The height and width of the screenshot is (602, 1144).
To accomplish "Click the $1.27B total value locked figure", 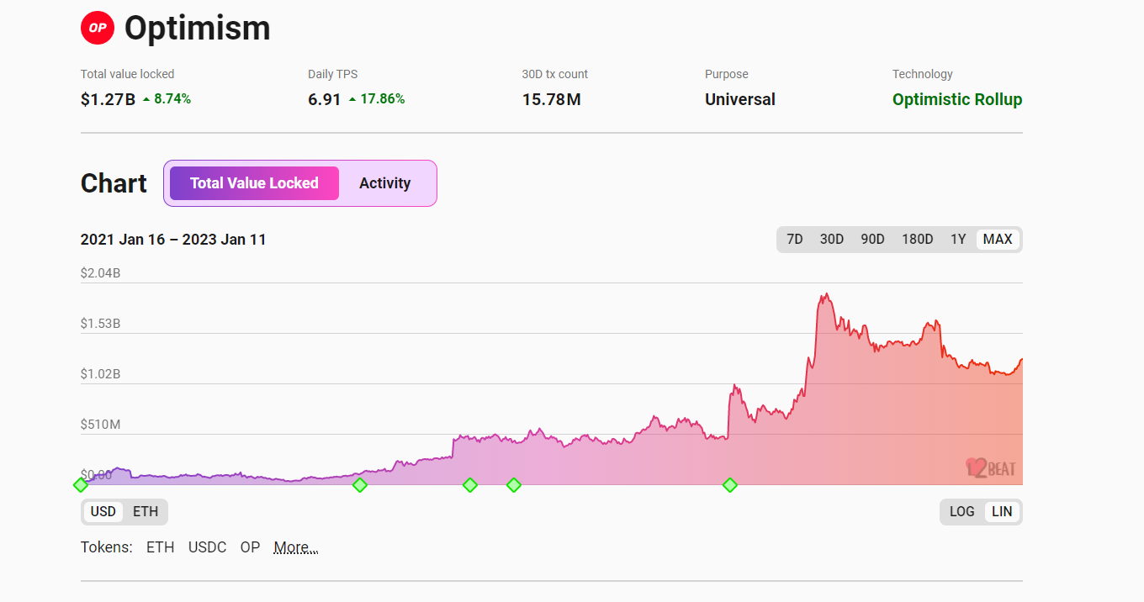I will (x=108, y=99).
